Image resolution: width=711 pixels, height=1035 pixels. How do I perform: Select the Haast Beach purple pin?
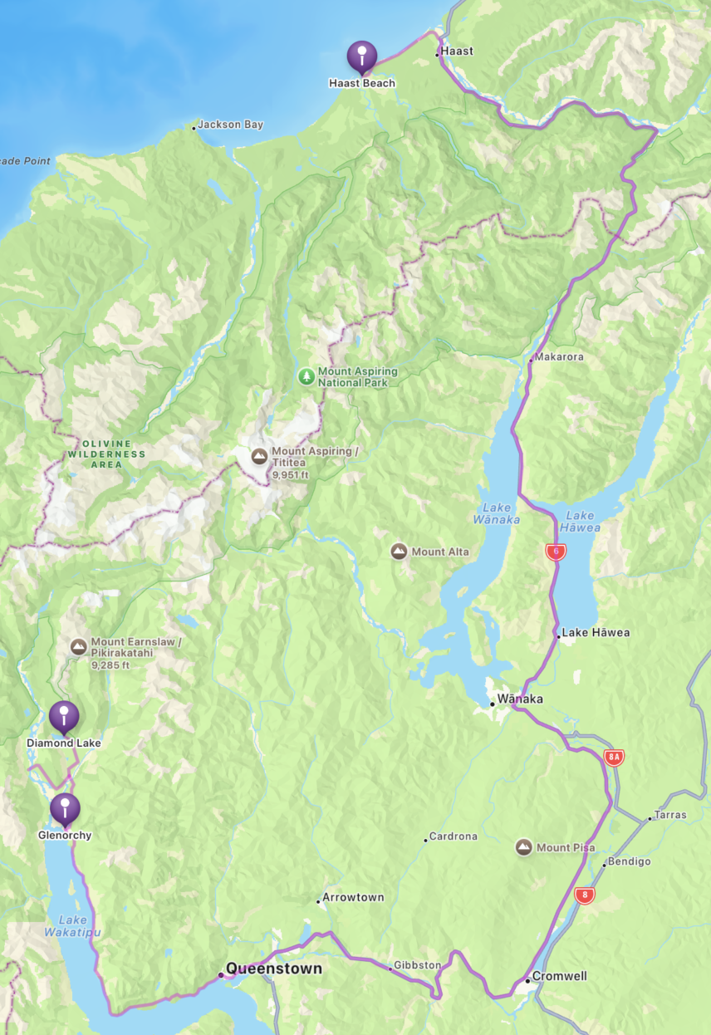click(x=362, y=56)
